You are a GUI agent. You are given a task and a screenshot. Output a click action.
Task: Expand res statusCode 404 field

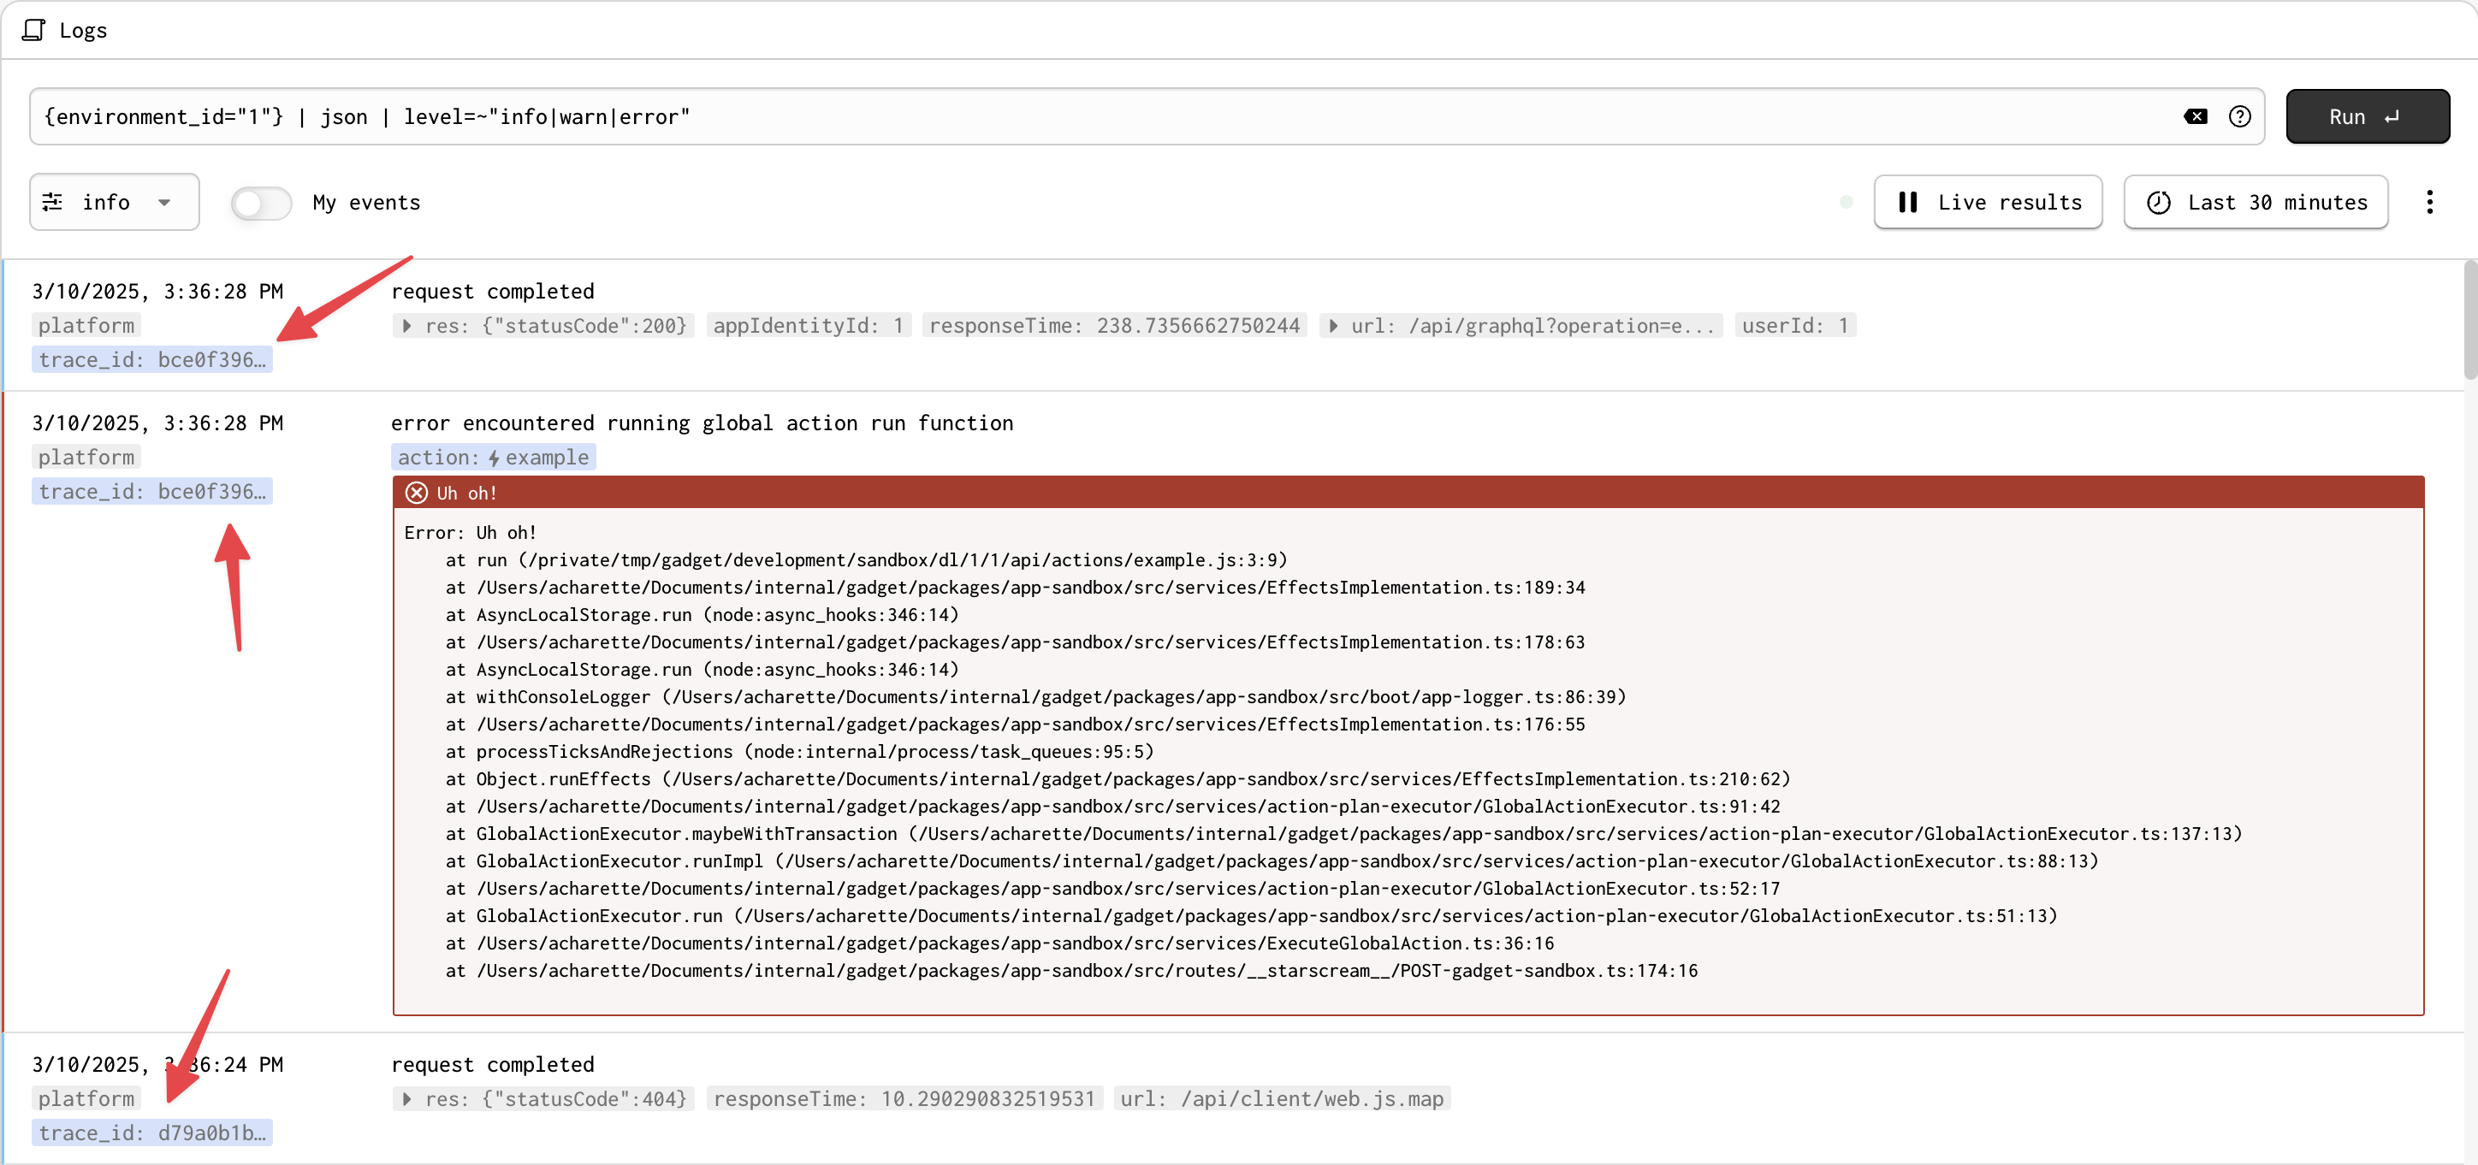542,1097
